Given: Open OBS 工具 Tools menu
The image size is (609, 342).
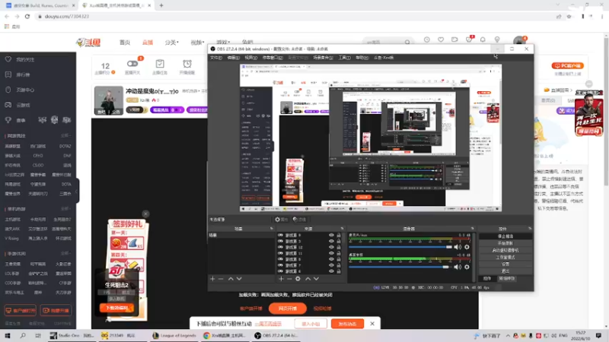Looking at the screenshot, I should [345, 58].
